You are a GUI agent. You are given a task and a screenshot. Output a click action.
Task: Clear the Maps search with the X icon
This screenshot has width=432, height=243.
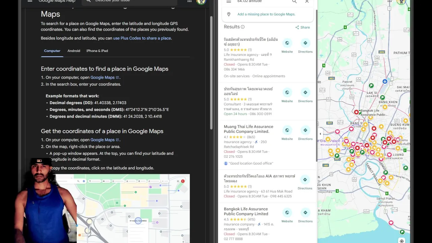(x=307, y=2)
